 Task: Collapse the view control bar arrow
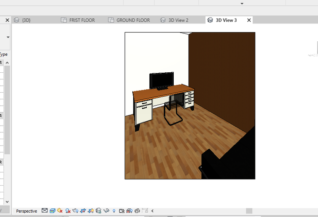[x=152, y=211]
